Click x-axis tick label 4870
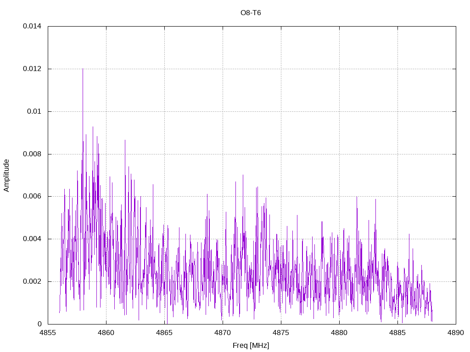The width and height of the screenshot is (470, 352). (x=223, y=333)
